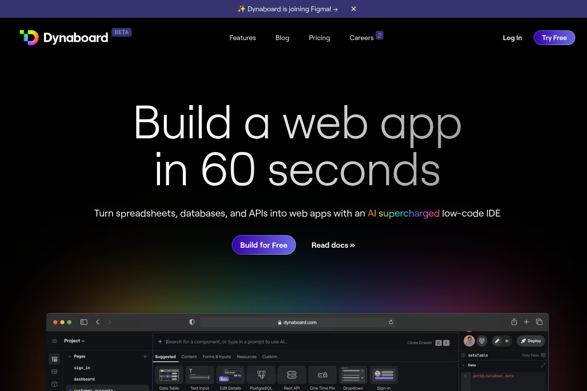
Task: Select the Rest API resource icon
Action: (292, 375)
